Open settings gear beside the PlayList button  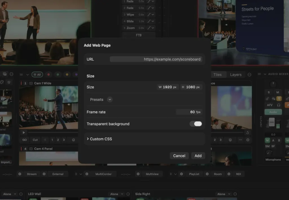tap(181, 174)
